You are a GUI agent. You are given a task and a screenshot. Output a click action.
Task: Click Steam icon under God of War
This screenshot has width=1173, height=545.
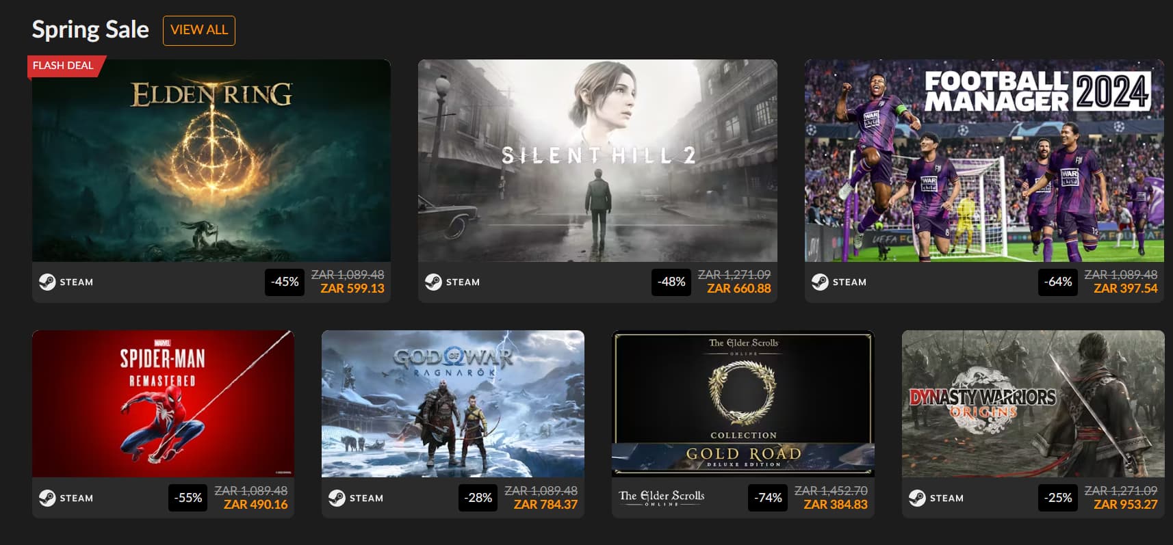(337, 498)
